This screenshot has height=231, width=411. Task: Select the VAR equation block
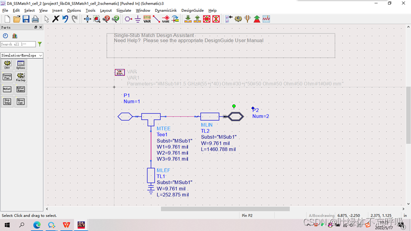coord(119,72)
